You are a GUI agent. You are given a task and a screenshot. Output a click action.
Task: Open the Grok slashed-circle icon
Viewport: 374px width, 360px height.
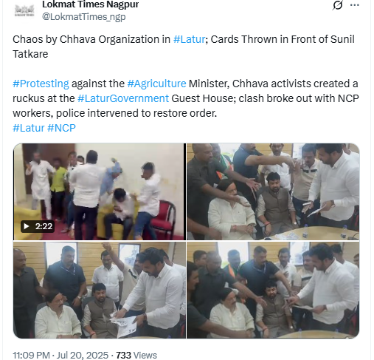(x=338, y=5)
